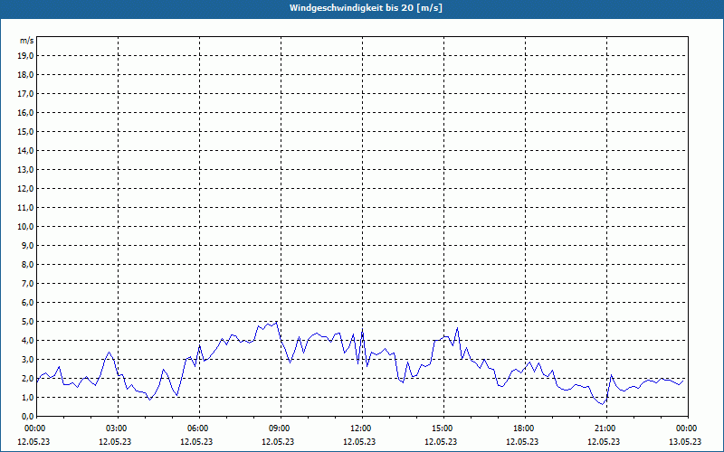This screenshot has height=452, width=724.
Task: Click the wind curve's lowest dip before 21:00
Action: click(602, 404)
